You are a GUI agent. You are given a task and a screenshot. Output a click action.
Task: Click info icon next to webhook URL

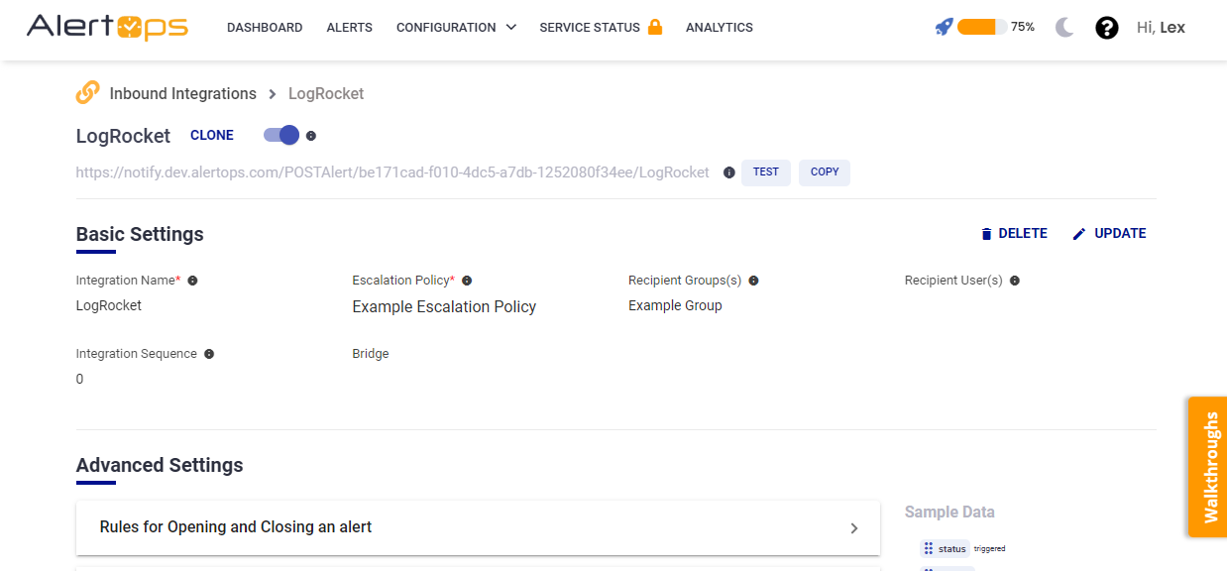click(729, 172)
